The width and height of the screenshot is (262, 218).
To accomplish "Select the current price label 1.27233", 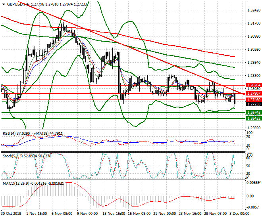I will coord(254,104).
